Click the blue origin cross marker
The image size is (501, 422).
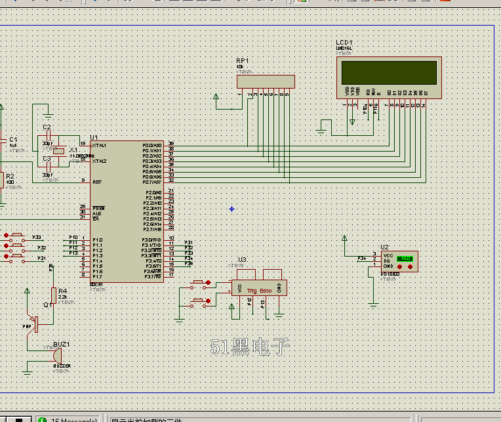pyautogui.click(x=232, y=209)
